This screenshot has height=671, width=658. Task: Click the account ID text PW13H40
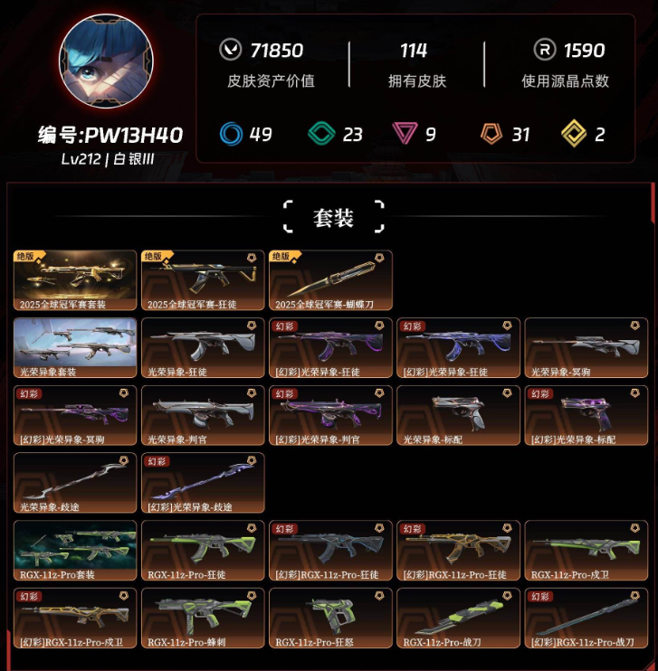pos(134,136)
